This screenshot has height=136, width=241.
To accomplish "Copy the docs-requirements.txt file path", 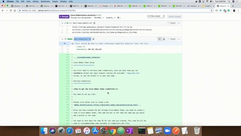I will coord(94,23).
